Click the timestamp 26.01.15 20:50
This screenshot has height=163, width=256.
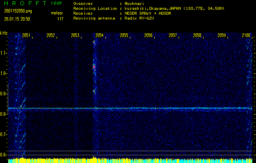pos(17,19)
